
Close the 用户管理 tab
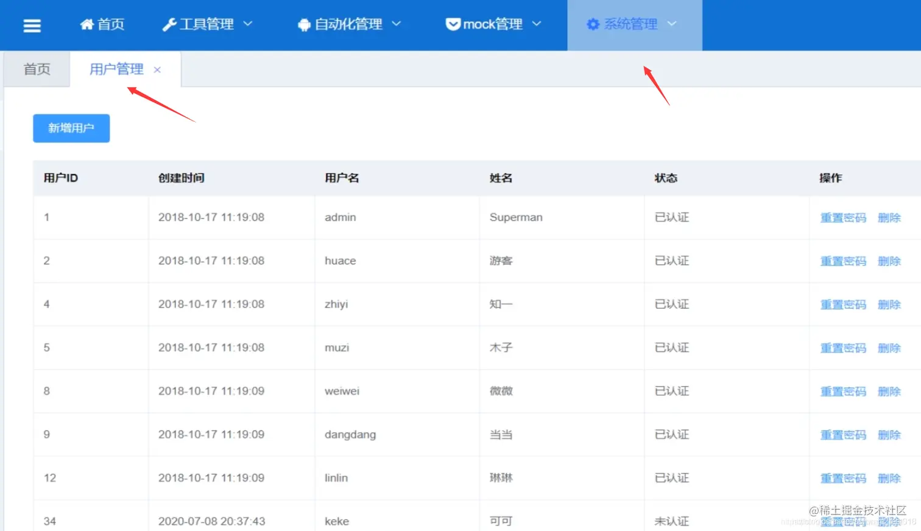[x=157, y=69]
